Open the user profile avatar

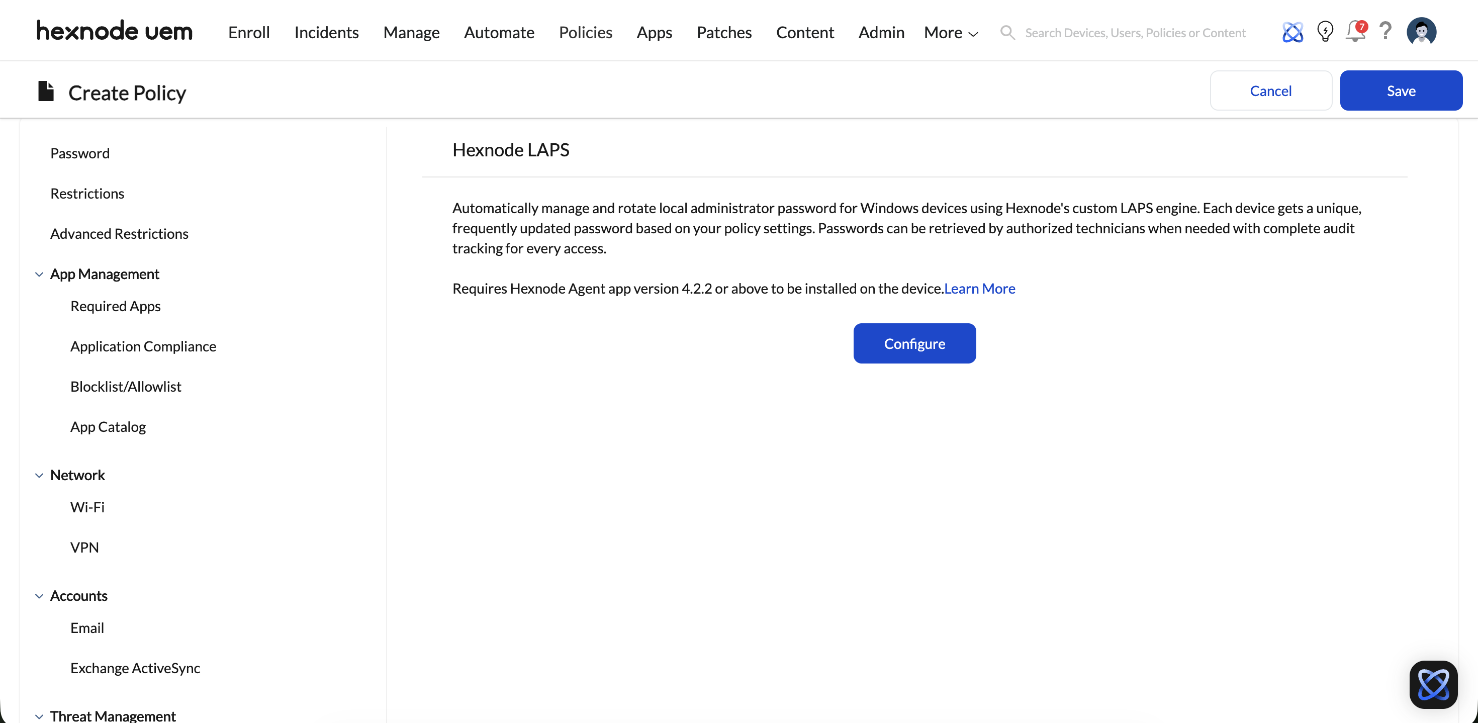pyautogui.click(x=1421, y=32)
